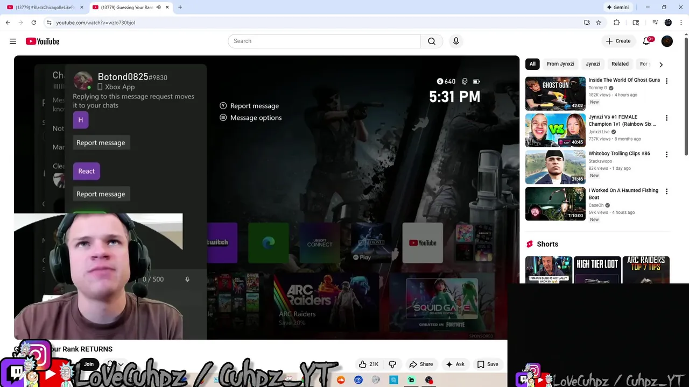The width and height of the screenshot is (689, 387).
Task: Open I Worked On A Haunted Fishing Boat thumbnail
Action: (555, 204)
